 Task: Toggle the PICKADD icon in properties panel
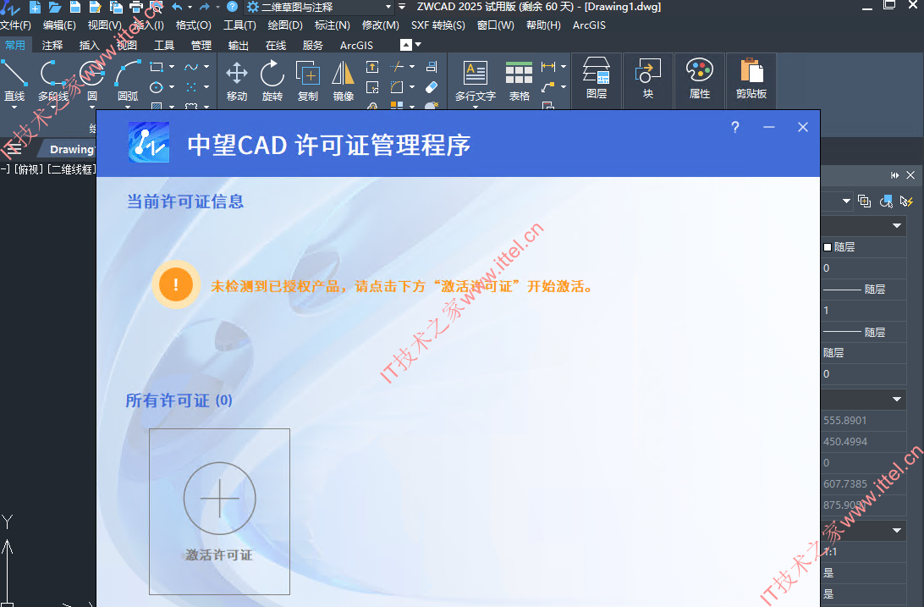click(865, 201)
